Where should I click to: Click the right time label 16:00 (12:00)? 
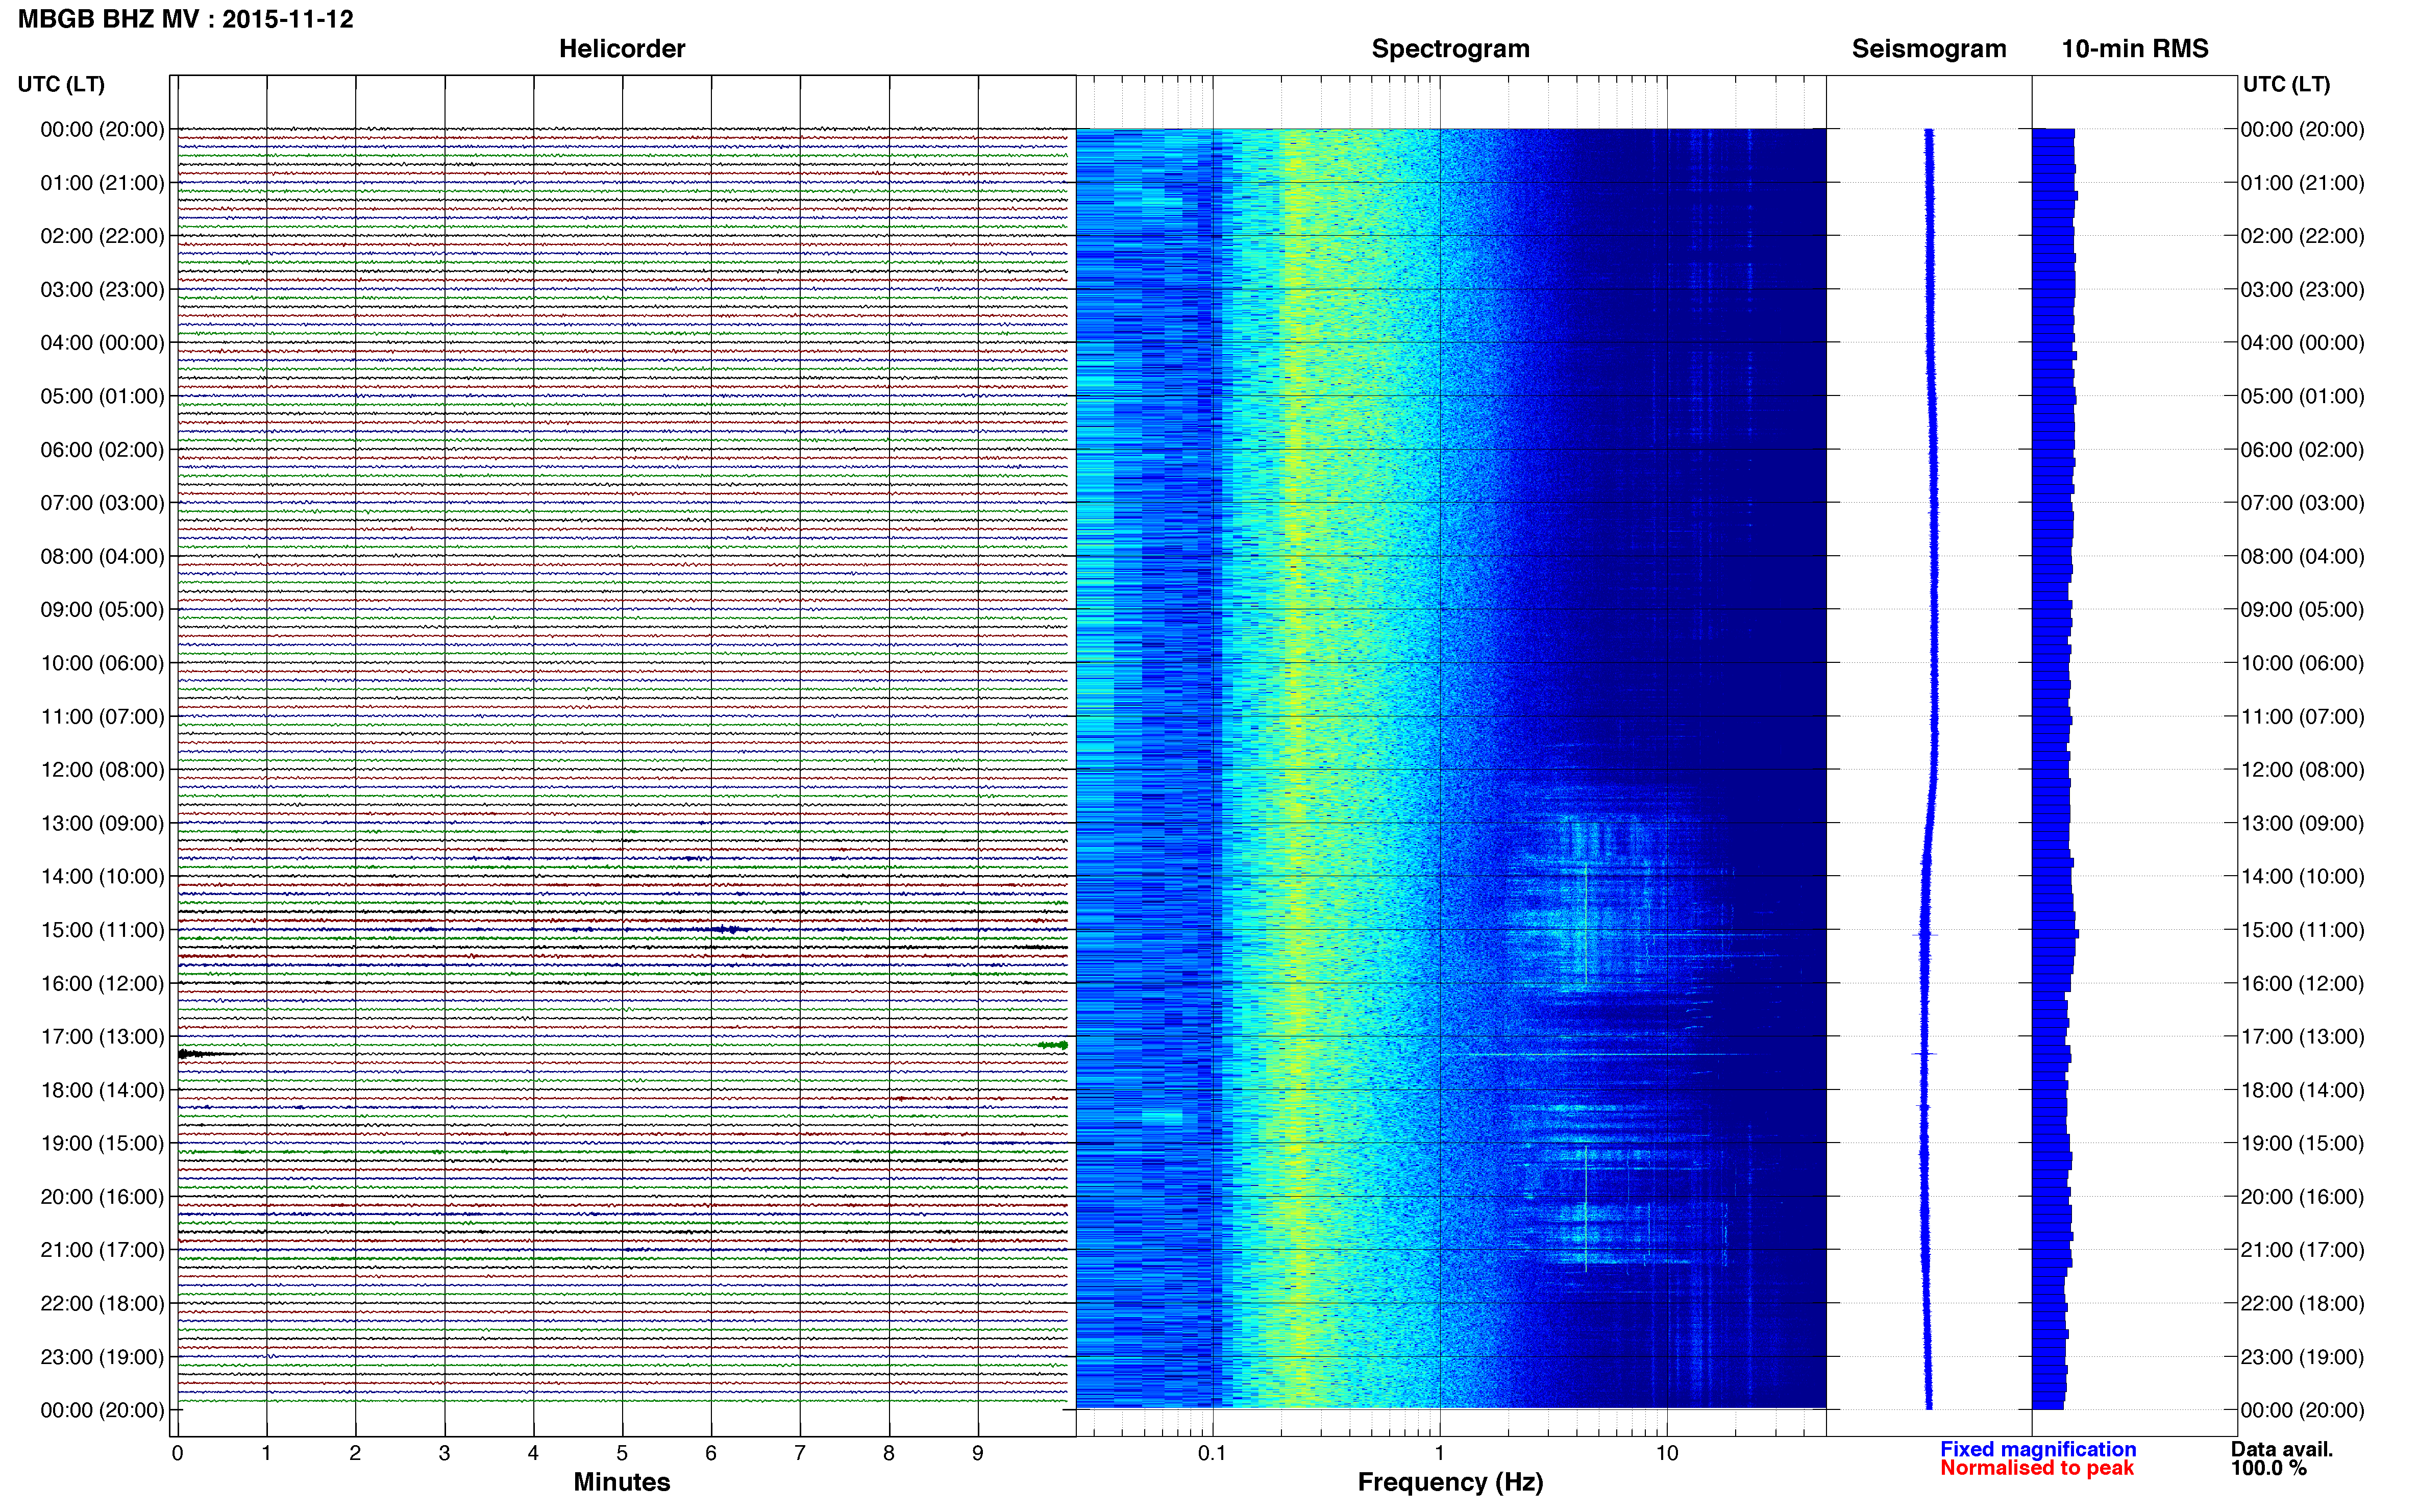pyautogui.click(x=2302, y=983)
